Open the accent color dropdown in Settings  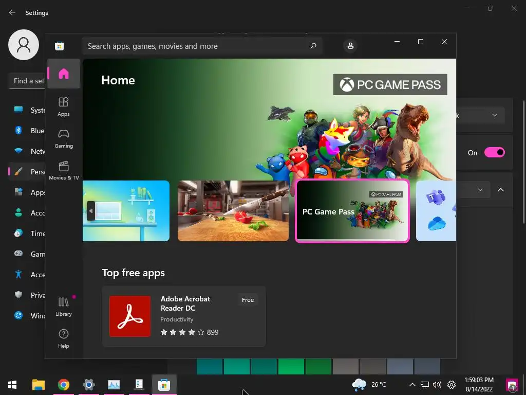point(473,190)
